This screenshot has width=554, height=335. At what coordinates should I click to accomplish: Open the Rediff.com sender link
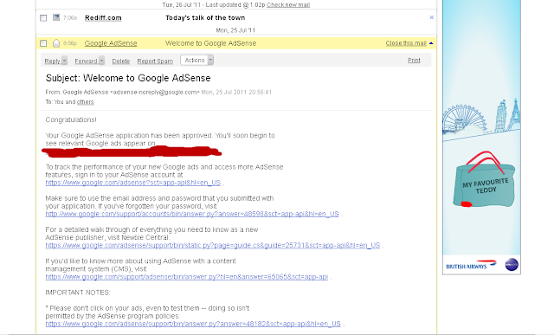103,17
